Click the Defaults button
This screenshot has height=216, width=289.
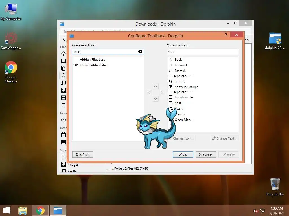point(82,154)
